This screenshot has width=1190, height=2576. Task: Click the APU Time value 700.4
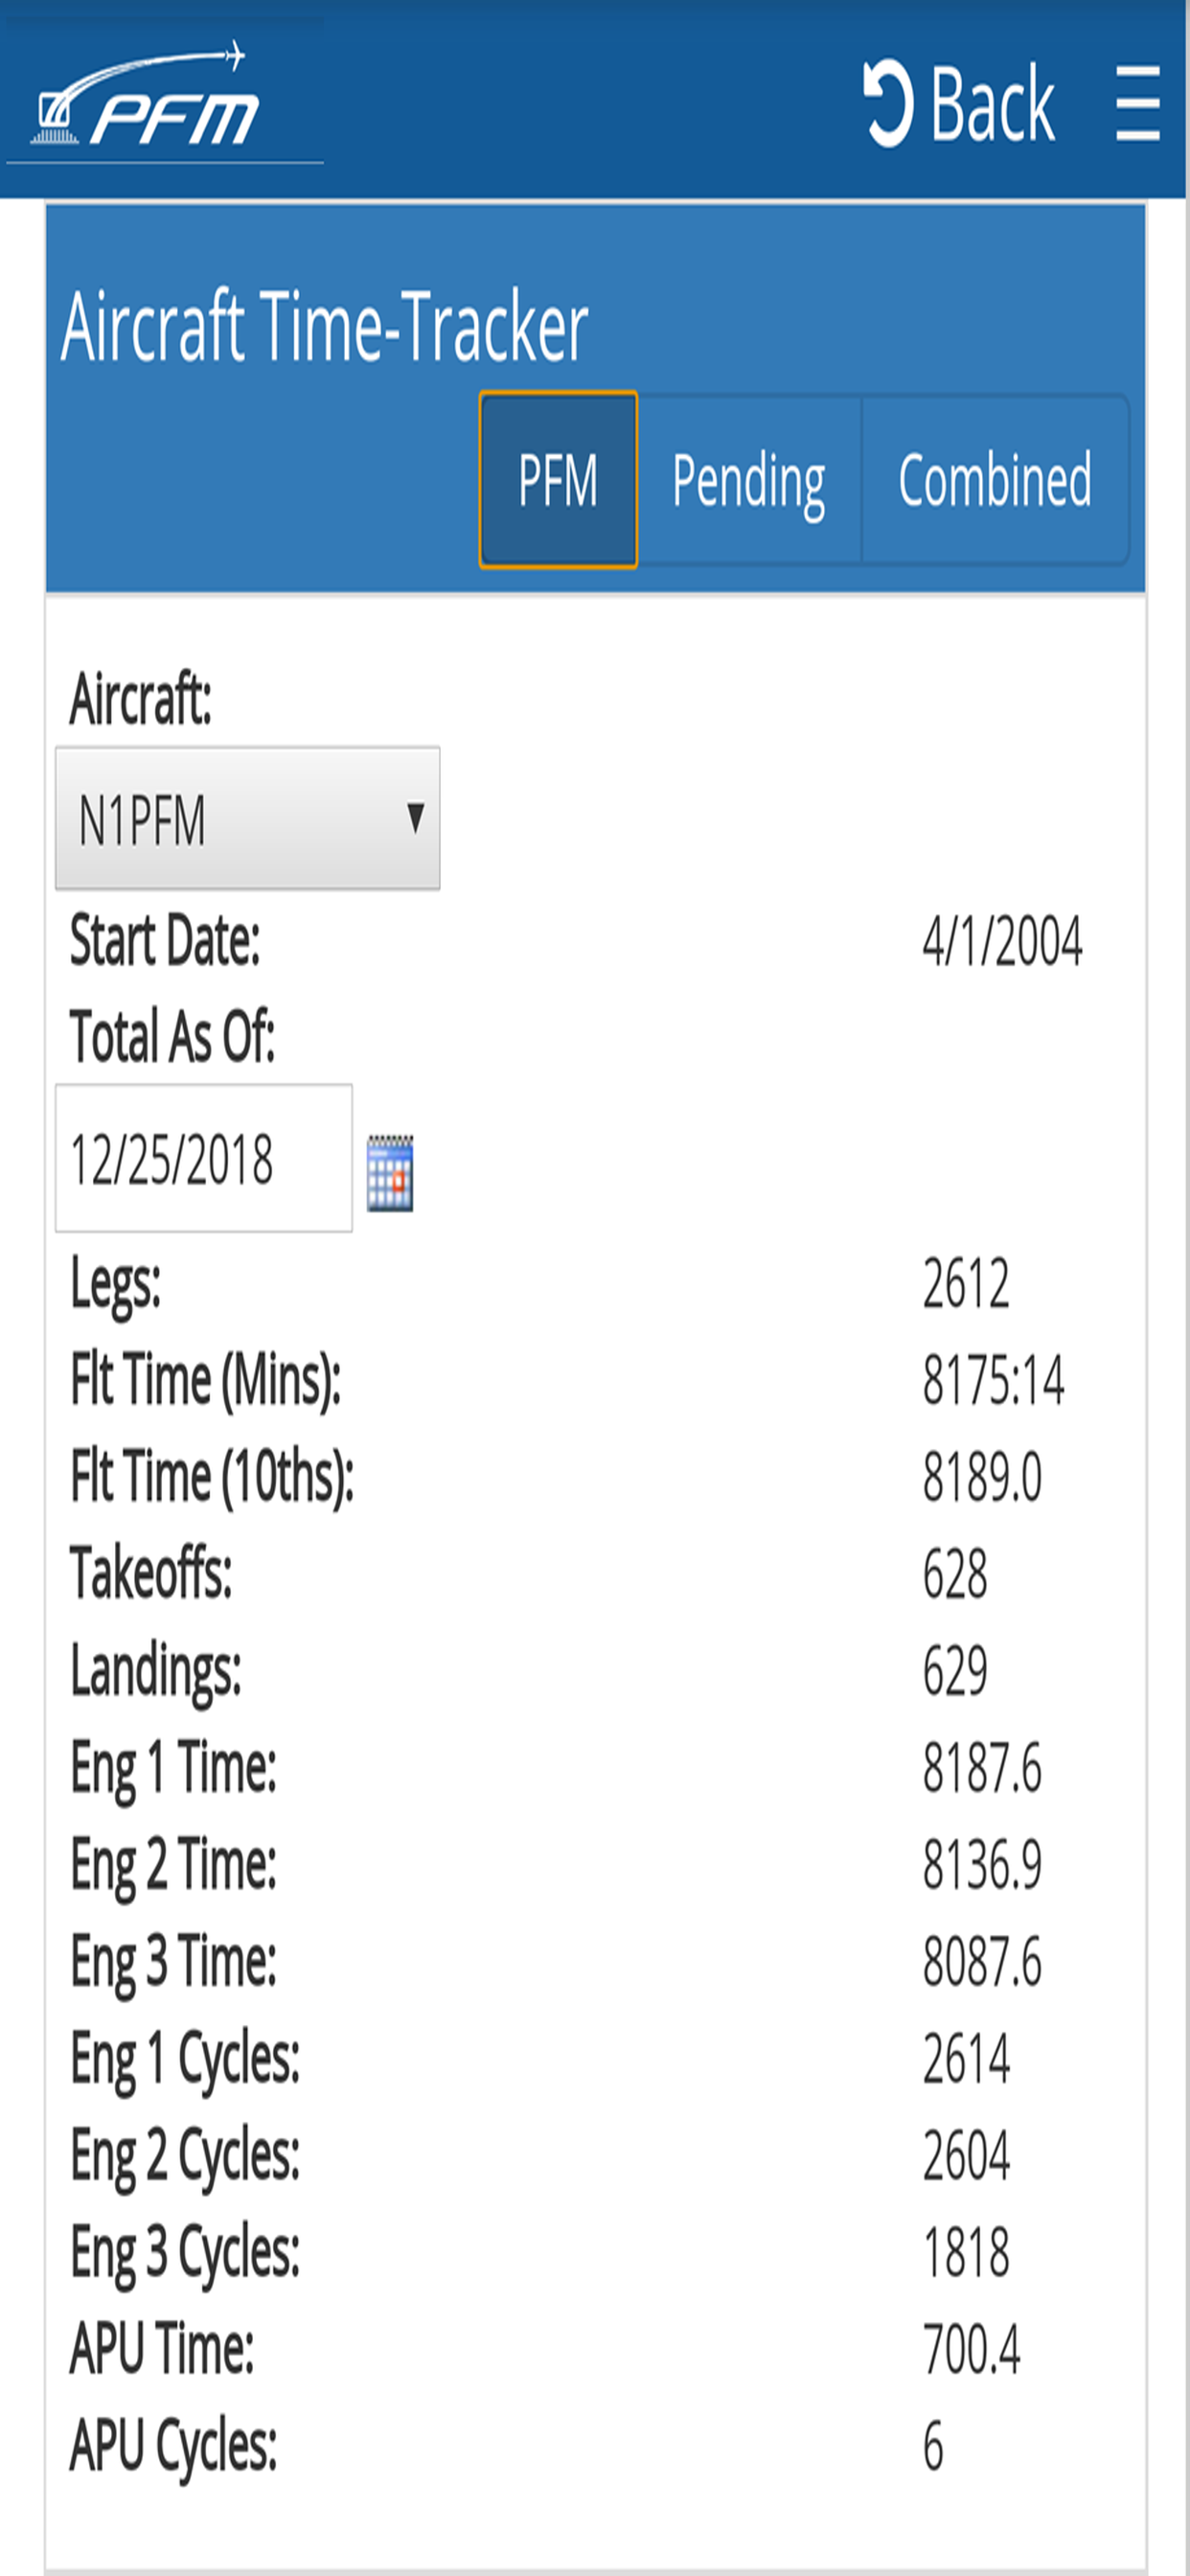click(x=971, y=2348)
